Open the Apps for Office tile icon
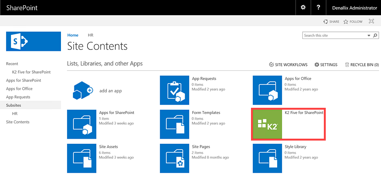Image resolution: width=381 pixels, height=189 pixels. pos(267,90)
